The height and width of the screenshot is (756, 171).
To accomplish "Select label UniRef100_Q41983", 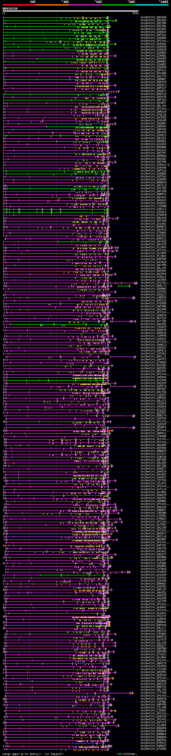I will pos(153,324).
